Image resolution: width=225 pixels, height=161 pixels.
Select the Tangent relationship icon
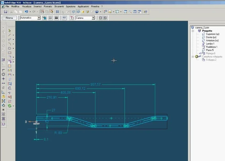tap(3, 105)
